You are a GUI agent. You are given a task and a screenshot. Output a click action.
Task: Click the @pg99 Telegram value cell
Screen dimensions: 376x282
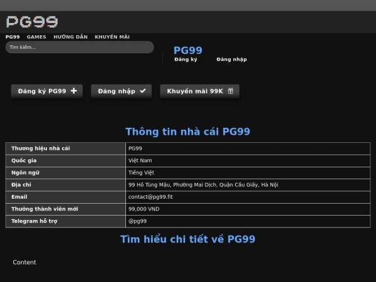[137, 221]
